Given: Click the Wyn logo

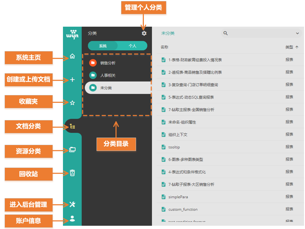Looking at the screenshot, I should (72, 34).
